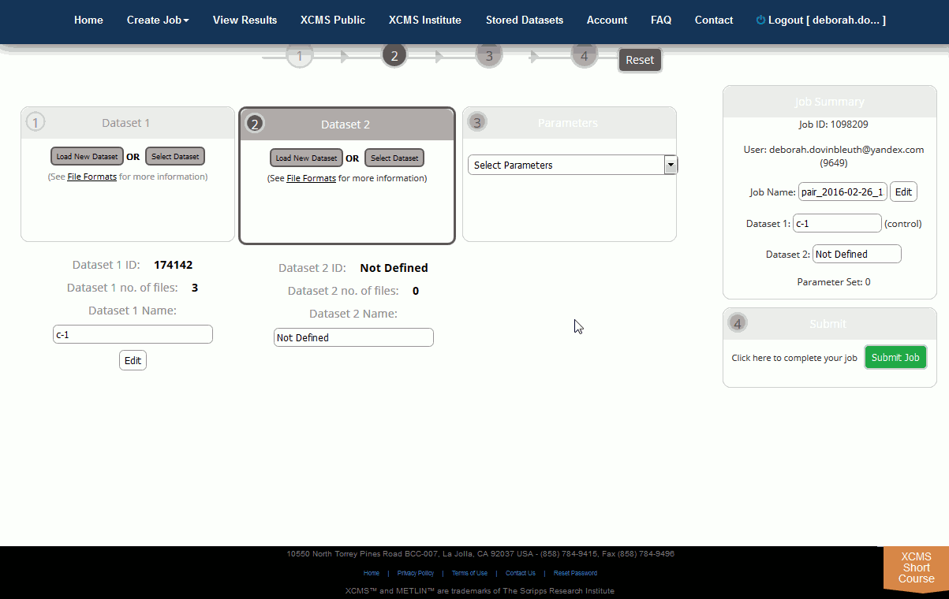The image size is (949, 599).
Task: Open File Formats link in Dataset 1
Action: (92, 177)
